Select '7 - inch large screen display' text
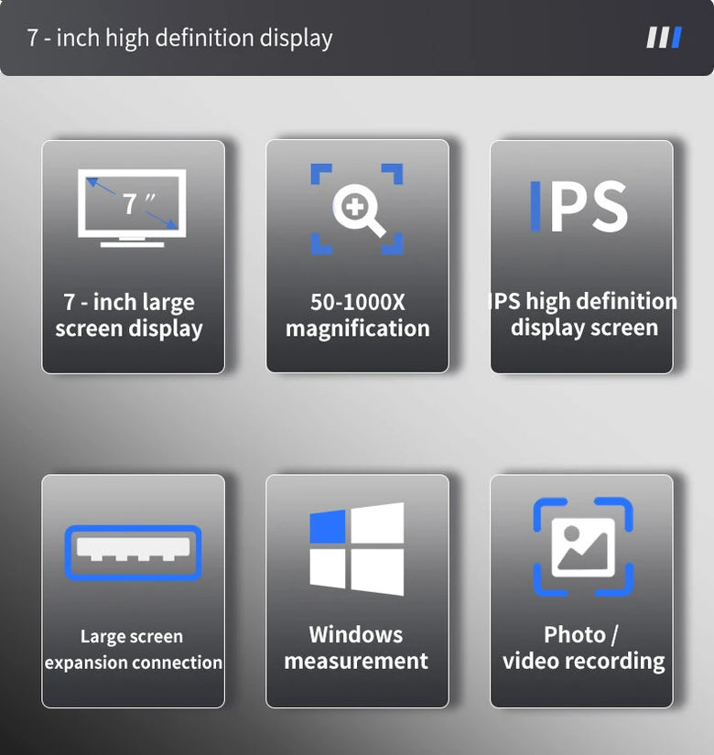Viewport: 714px width, 755px height. (x=129, y=316)
